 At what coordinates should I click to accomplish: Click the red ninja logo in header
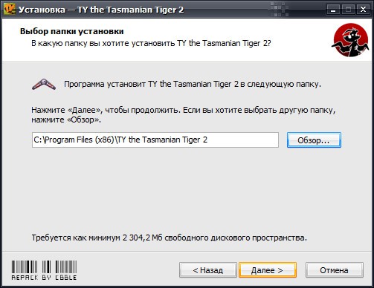pos(350,40)
